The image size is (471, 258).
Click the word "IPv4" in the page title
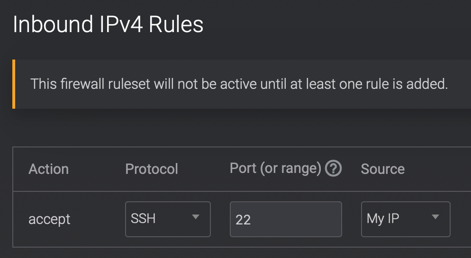pos(114,25)
